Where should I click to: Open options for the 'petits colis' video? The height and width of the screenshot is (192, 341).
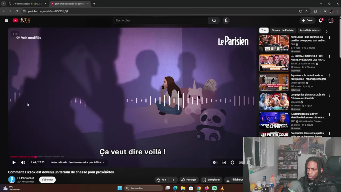pos(329,134)
